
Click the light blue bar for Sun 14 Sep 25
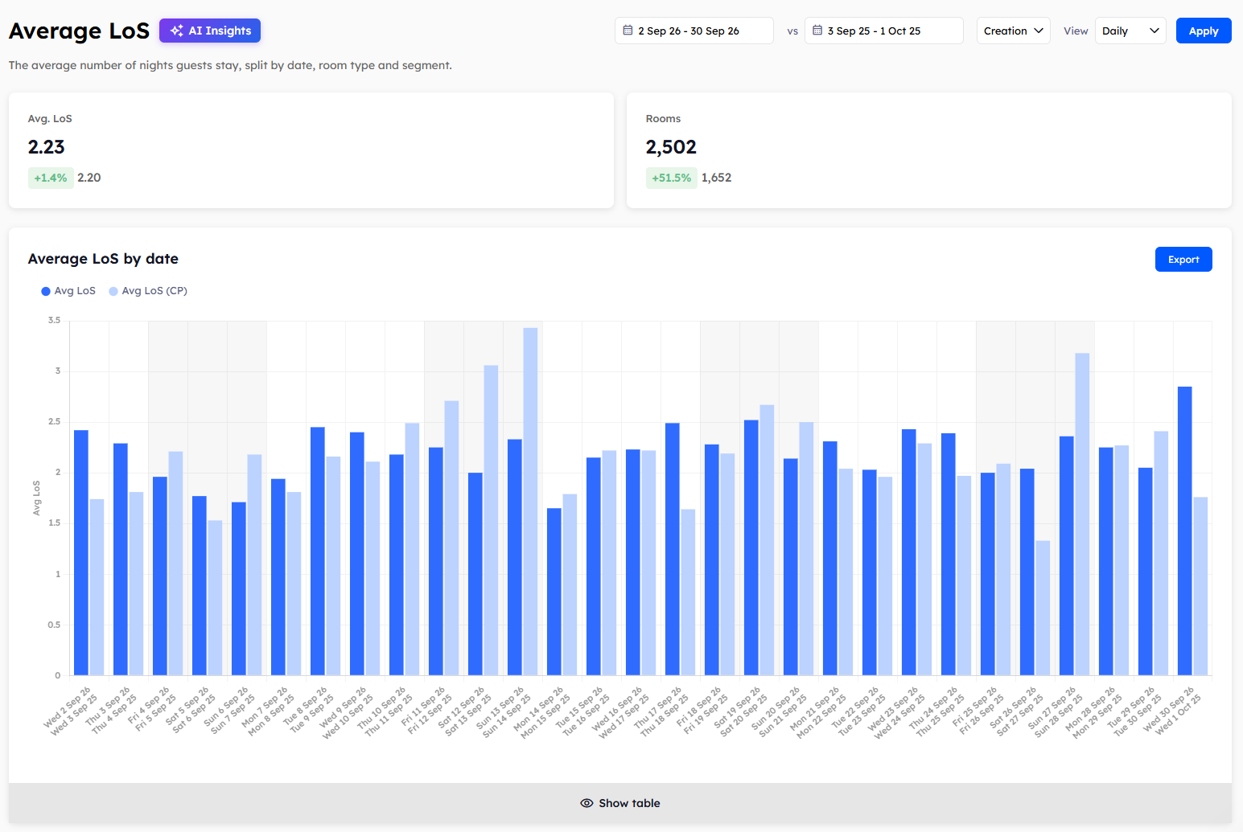click(530, 502)
